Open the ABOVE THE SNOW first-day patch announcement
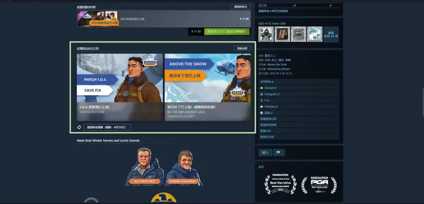Viewport: 424px width, 204px height. 207,87
